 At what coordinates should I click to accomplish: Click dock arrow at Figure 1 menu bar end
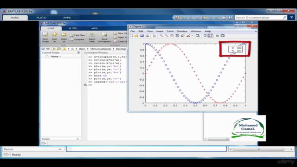tap(256, 31)
